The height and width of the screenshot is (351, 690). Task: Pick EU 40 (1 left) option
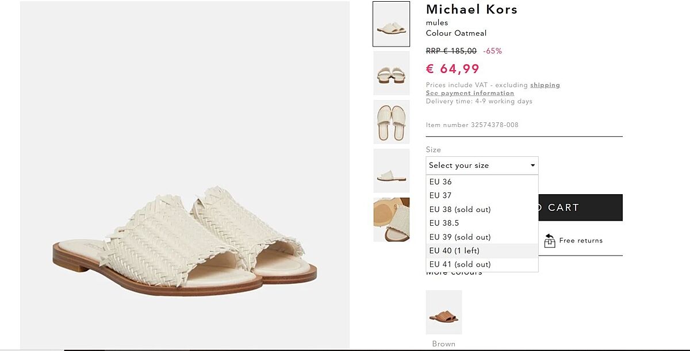454,251
